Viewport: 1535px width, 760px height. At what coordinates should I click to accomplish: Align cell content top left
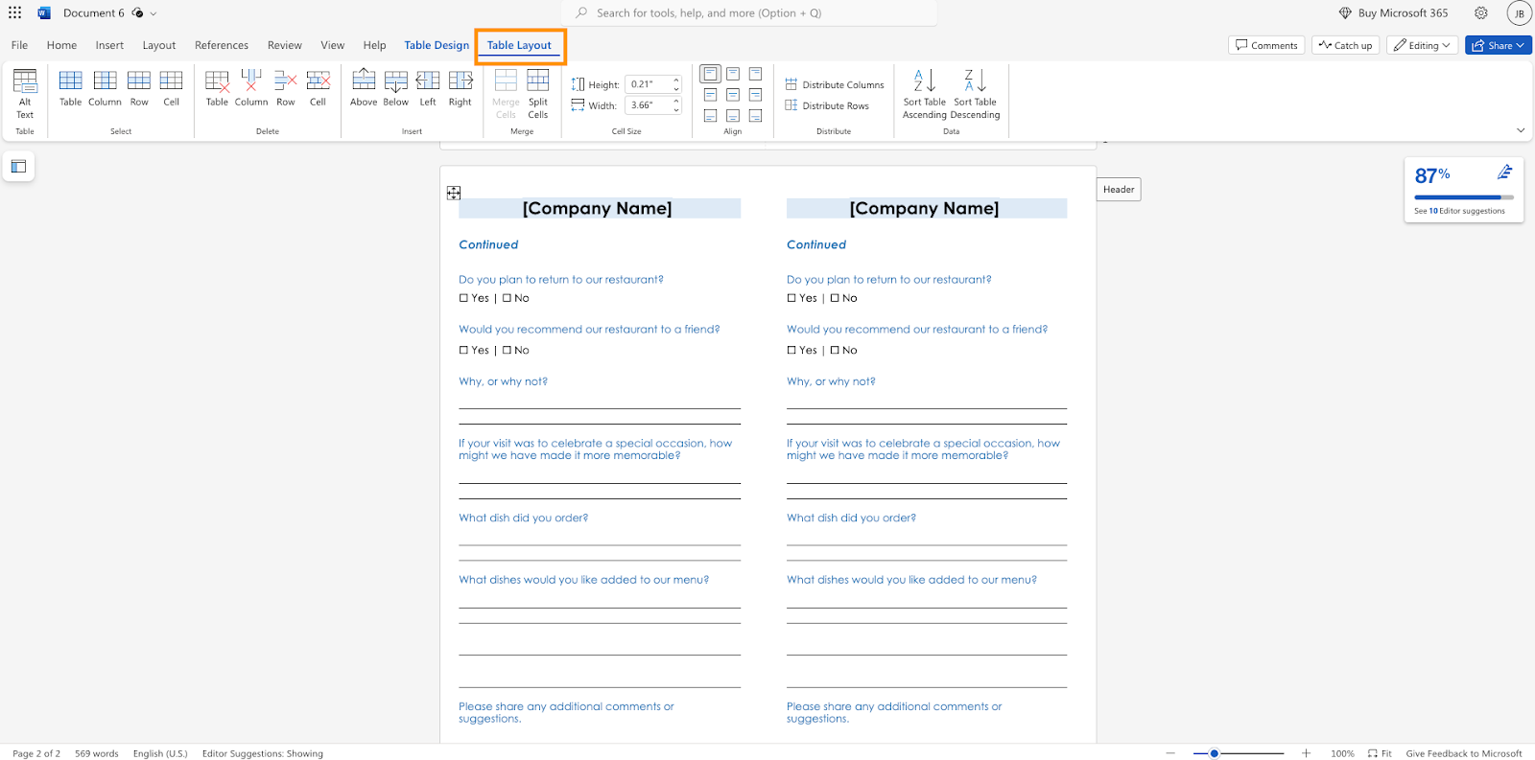coord(710,74)
